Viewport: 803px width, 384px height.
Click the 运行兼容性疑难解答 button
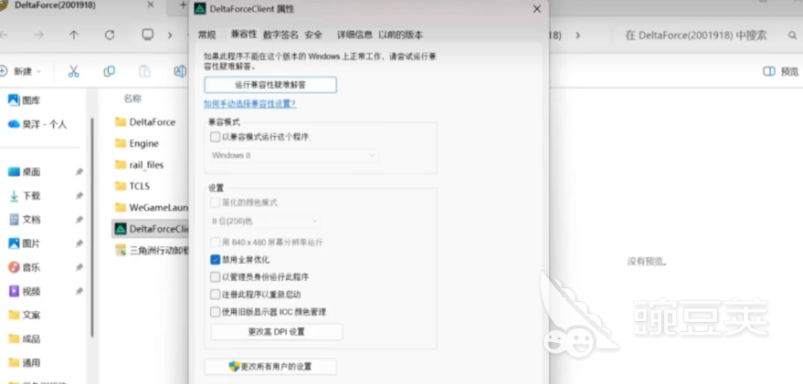point(269,85)
